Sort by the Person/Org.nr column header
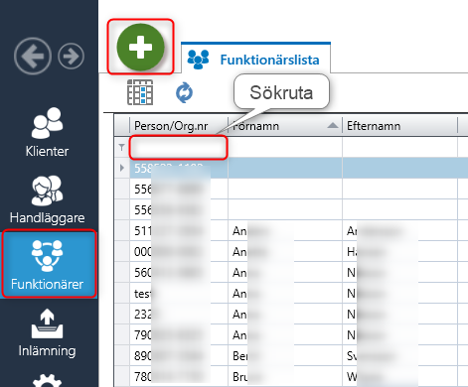The height and width of the screenshot is (387, 468). coord(179,126)
